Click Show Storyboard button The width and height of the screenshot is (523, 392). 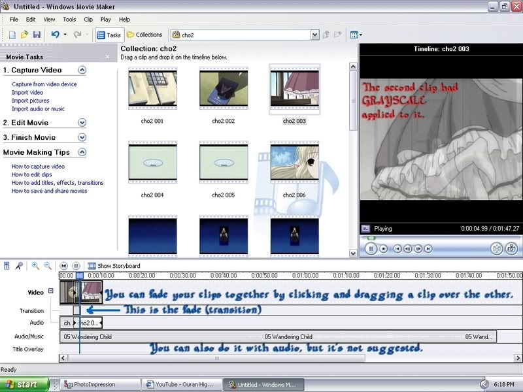(114, 266)
